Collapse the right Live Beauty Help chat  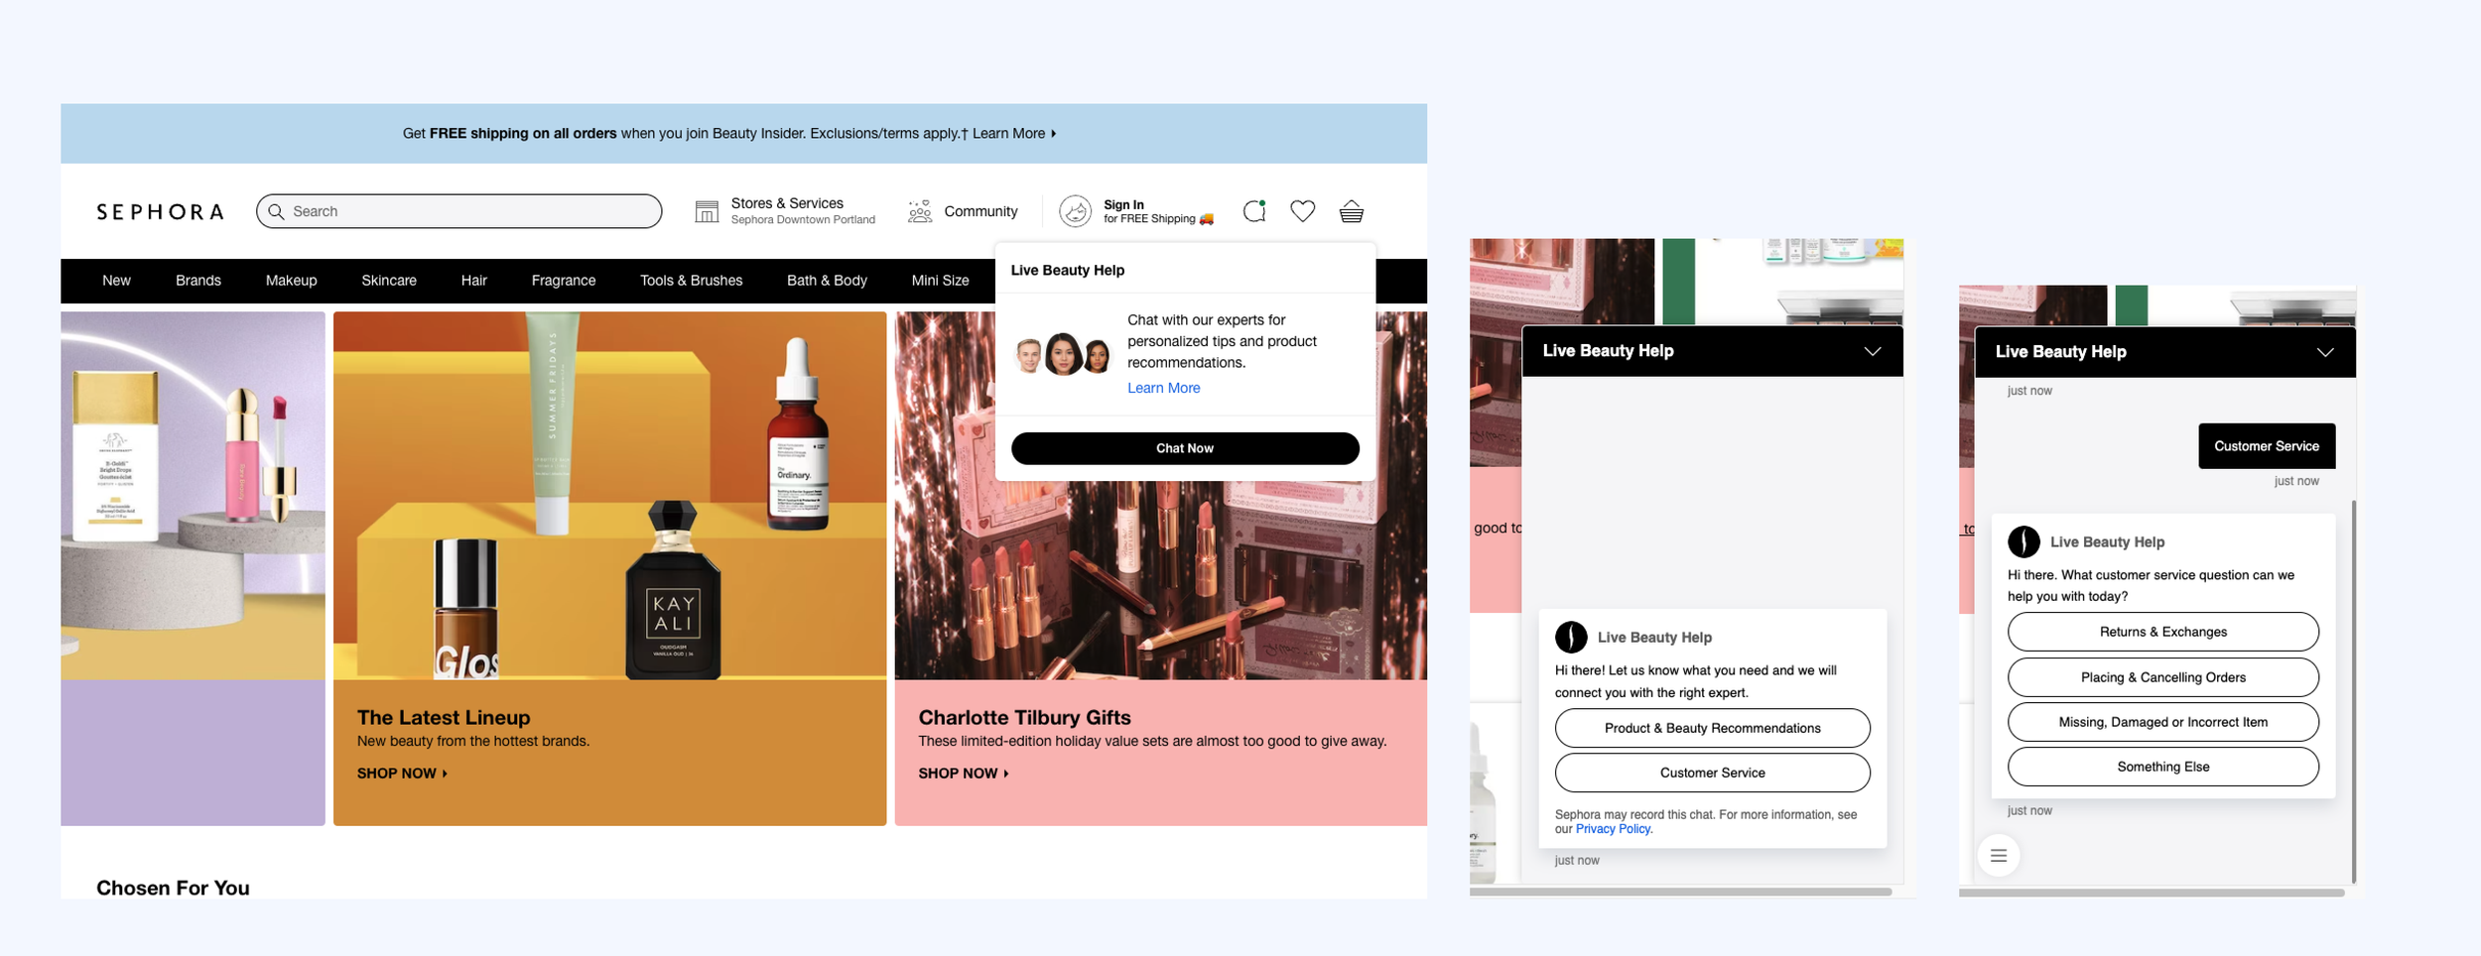point(2324,352)
